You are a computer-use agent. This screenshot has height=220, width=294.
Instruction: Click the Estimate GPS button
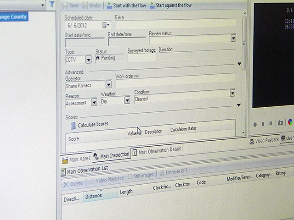(173, 172)
